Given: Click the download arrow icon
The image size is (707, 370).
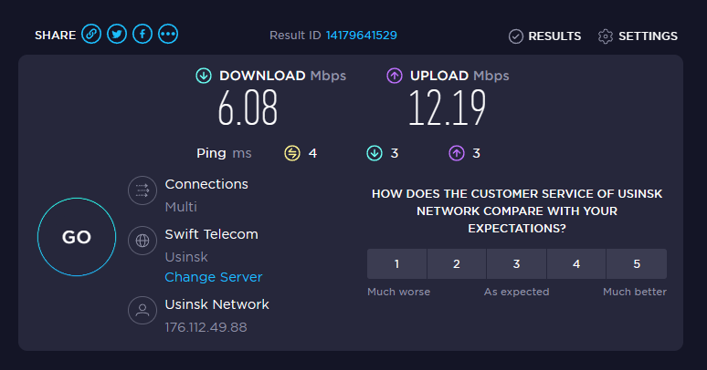Looking at the screenshot, I should tap(204, 76).
